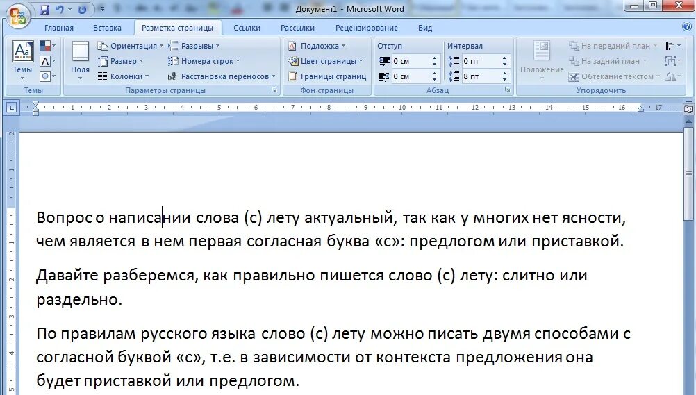Viewport: 696px width, 395px height.
Task: Open the Цвет страницы dropdown
Action: pos(325,61)
